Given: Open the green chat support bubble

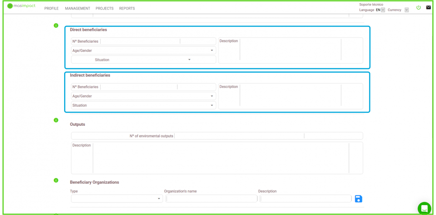Looking at the screenshot, I should pos(424,208).
